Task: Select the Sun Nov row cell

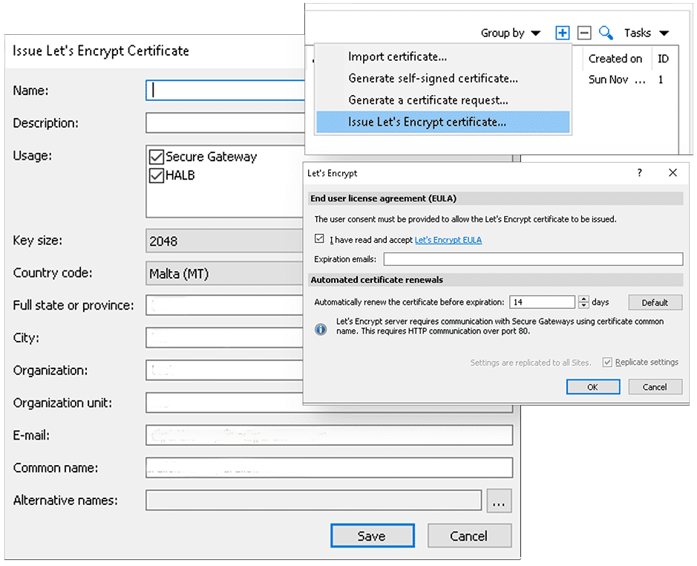Action: tap(617, 80)
